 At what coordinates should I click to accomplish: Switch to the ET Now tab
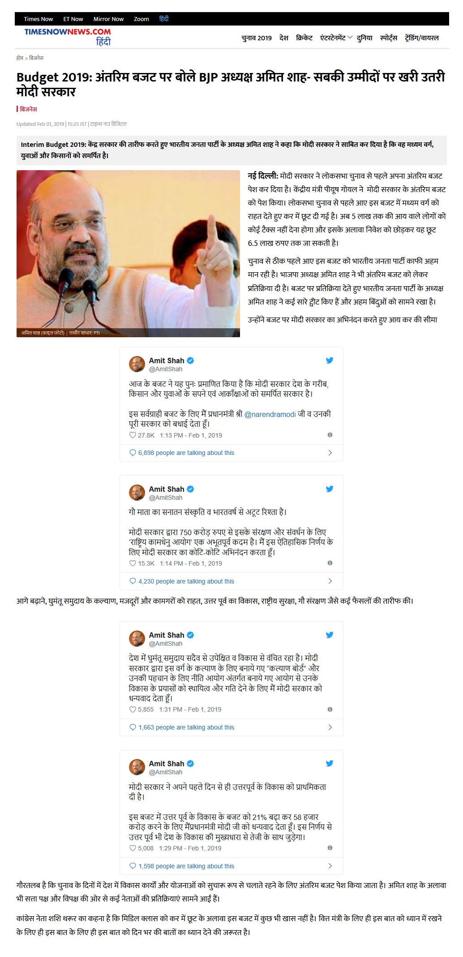click(73, 19)
